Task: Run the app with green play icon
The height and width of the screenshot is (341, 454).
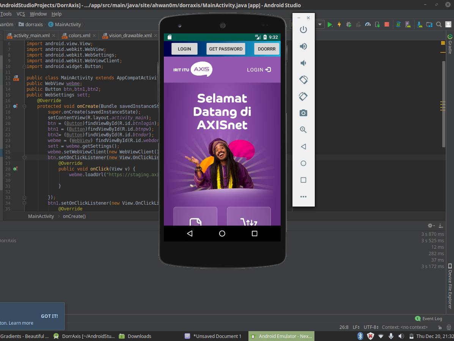Action: 330,25
